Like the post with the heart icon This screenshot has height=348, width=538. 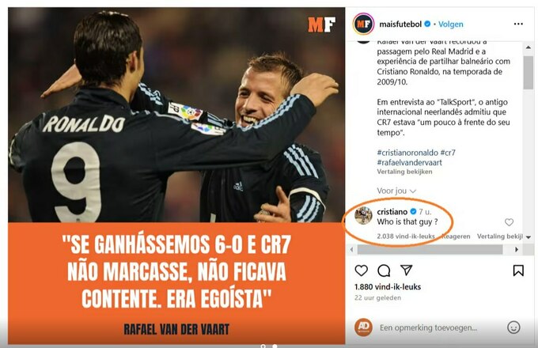361,270
